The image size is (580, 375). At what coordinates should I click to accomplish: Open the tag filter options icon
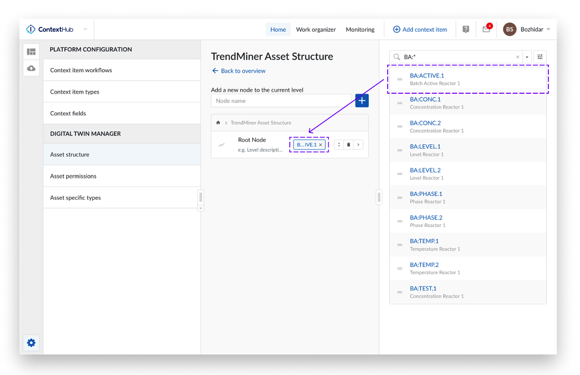tap(540, 57)
